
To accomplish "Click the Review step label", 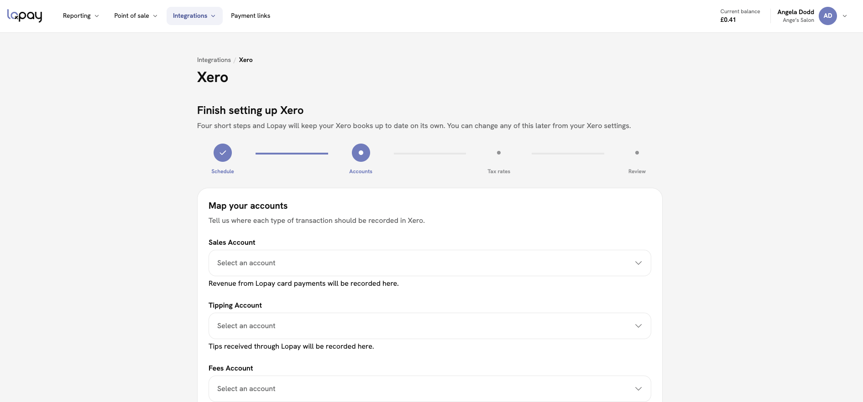I will point(637,171).
